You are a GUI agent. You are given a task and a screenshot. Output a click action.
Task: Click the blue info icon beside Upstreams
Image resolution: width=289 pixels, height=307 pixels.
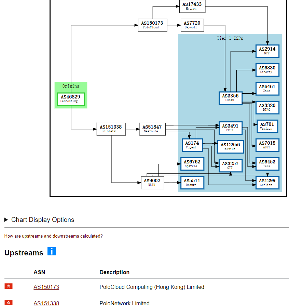tap(51, 252)
